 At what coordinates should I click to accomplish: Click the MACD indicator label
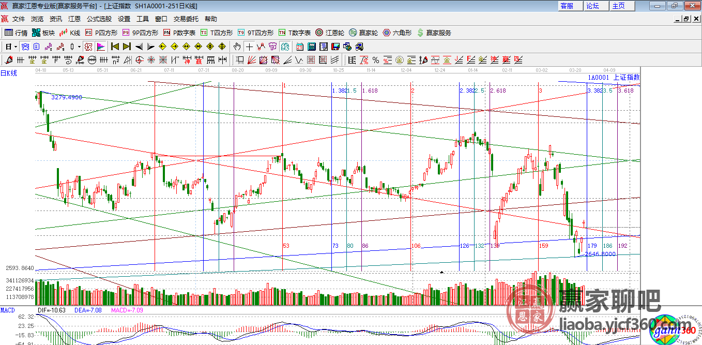tap(7, 310)
